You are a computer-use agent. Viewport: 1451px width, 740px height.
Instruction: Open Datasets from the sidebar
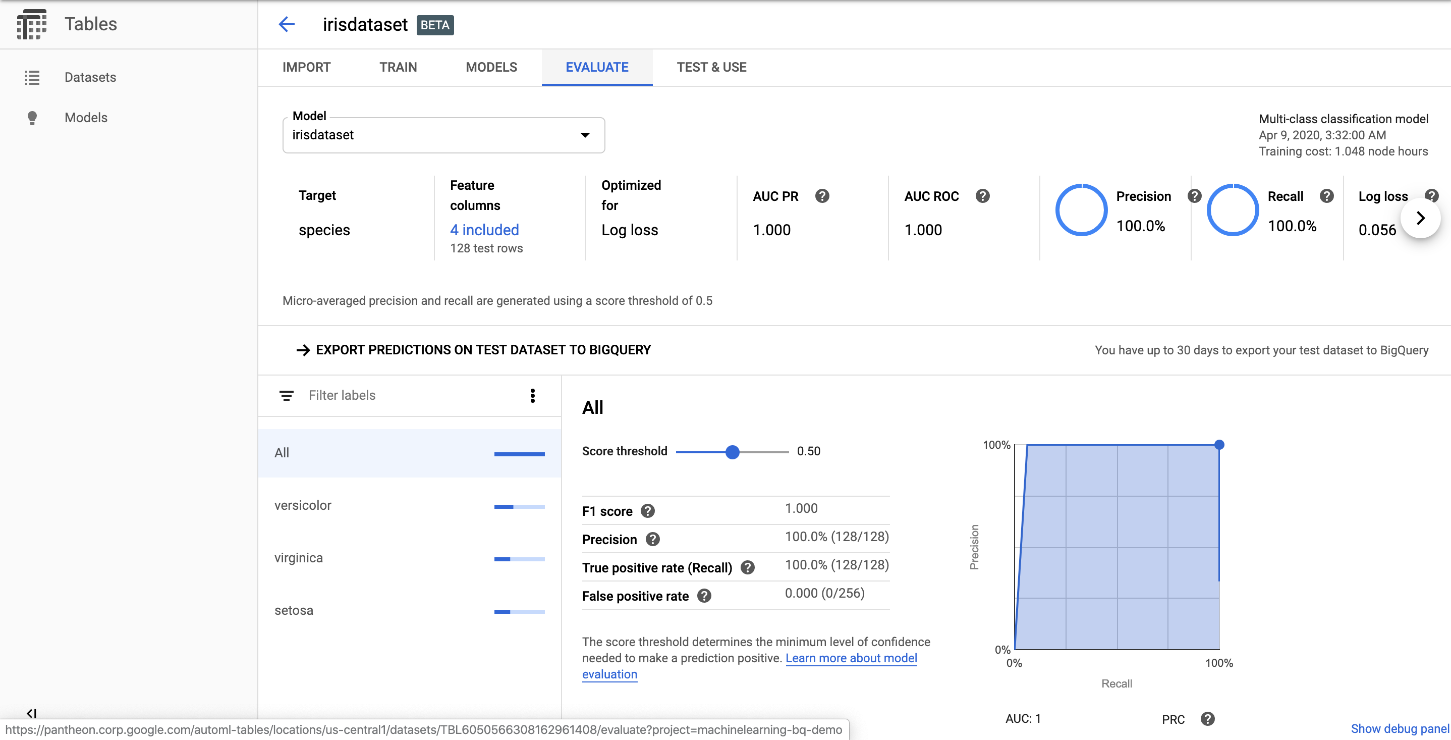coord(90,77)
